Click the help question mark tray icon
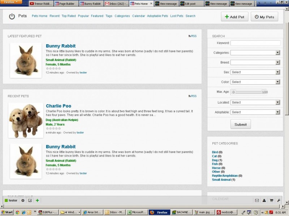 pos(256,212)
